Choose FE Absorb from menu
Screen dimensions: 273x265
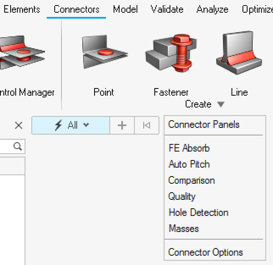189,148
